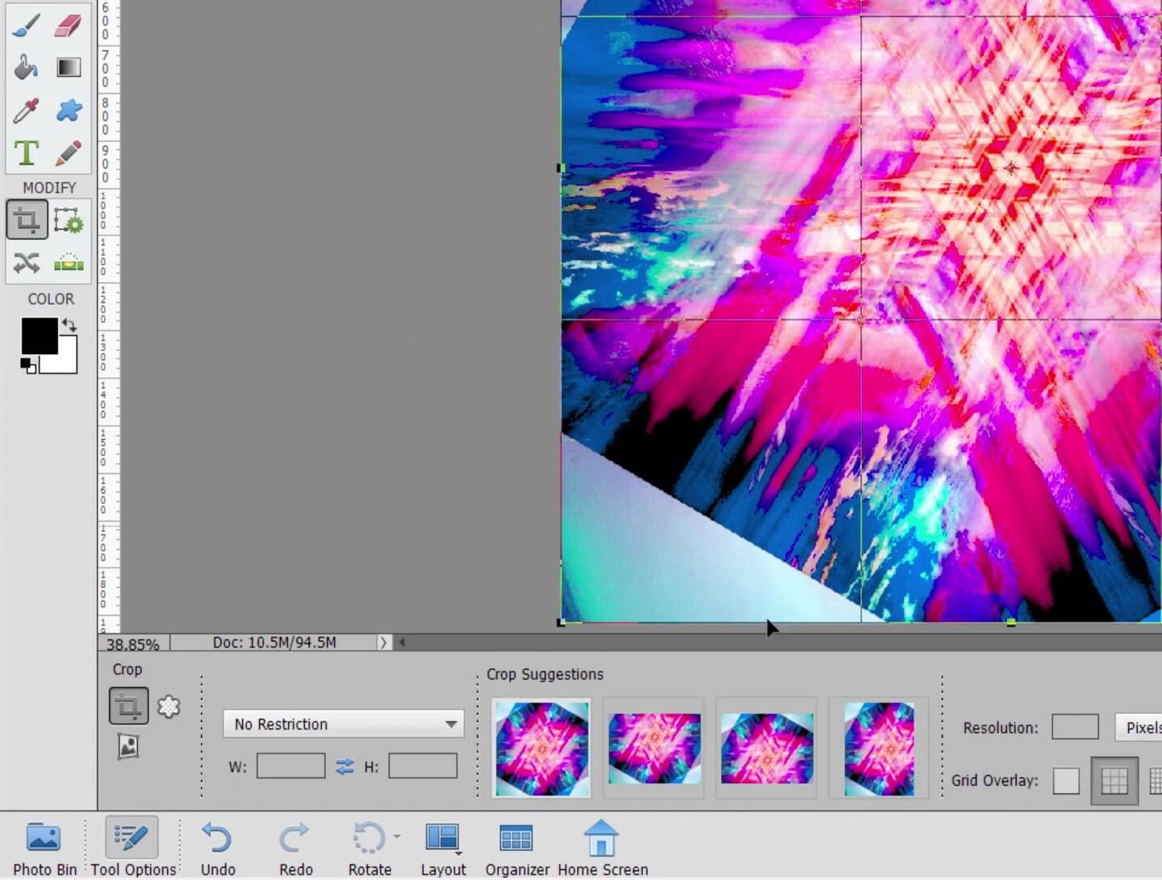Go to the Home Screen

603,848
